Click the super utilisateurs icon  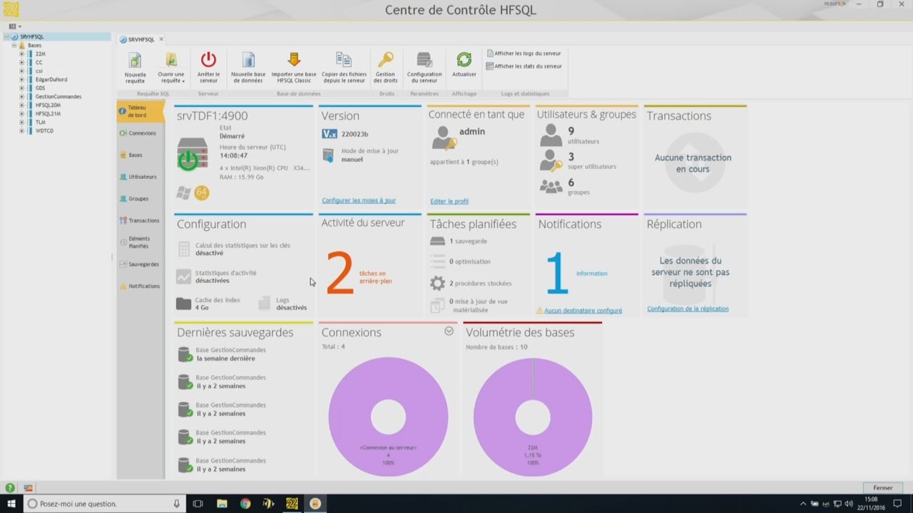(x=551, y=160)
